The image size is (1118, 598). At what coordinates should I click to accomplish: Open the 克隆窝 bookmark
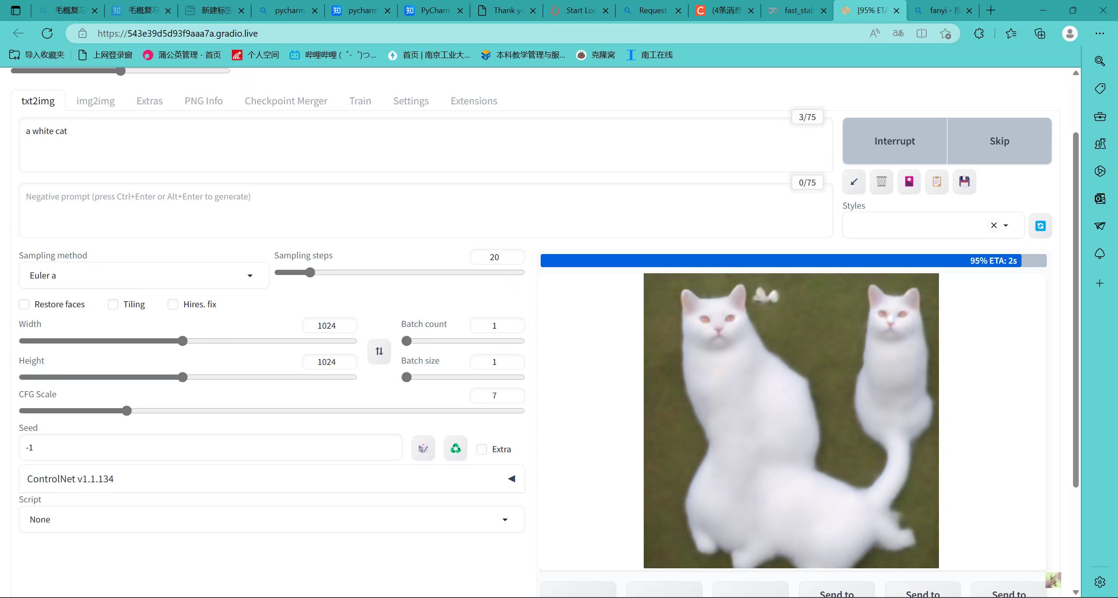[596, 55]
